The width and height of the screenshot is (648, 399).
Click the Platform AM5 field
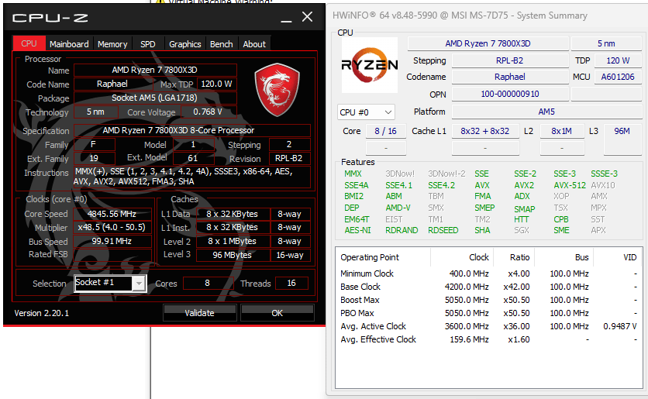tap(546, 112)
